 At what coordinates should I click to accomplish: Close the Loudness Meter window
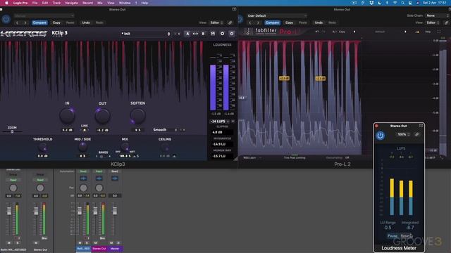pyautogui.click(x=376, y=126)
